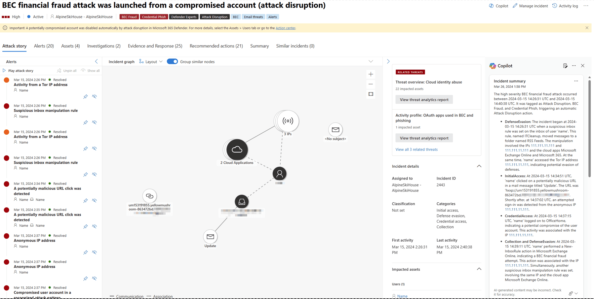The image size is (594, 299).
Task: Select the Update email node
Action: point(210,237)
